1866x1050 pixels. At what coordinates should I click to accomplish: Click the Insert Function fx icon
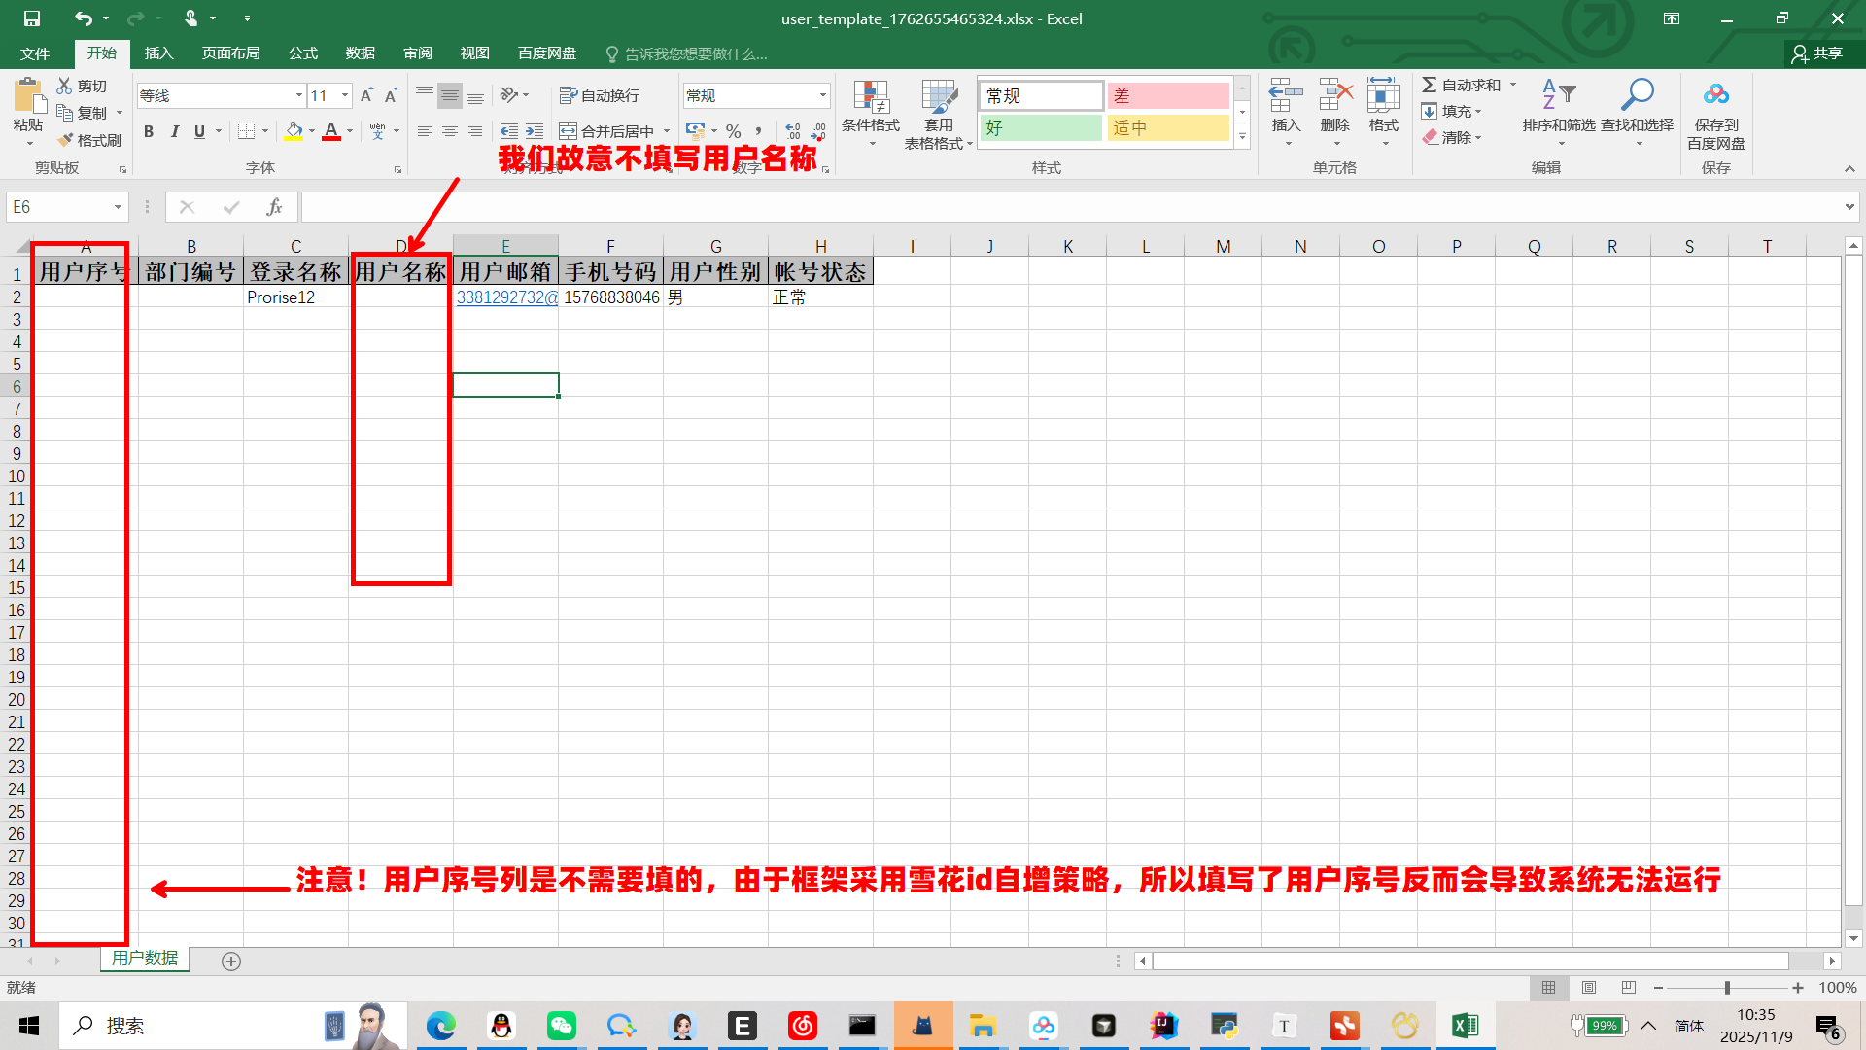[274, 207]
